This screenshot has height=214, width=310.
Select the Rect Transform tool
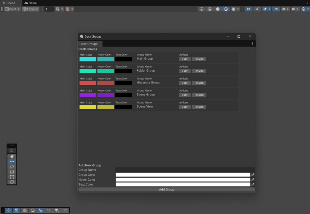click(12, 177)
